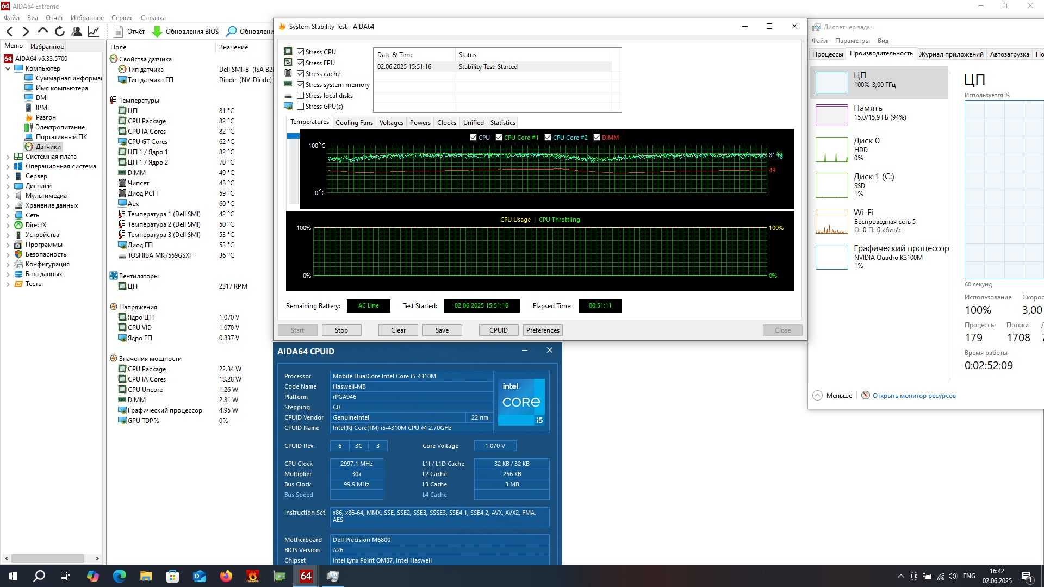Stop the stability test
The width and height of the screenshot is (1044, 587).
pos(341,330)
